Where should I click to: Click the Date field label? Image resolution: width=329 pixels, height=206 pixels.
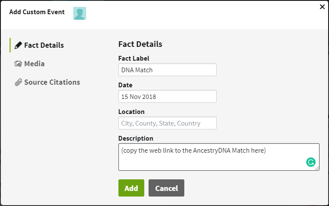pos(125,85)
